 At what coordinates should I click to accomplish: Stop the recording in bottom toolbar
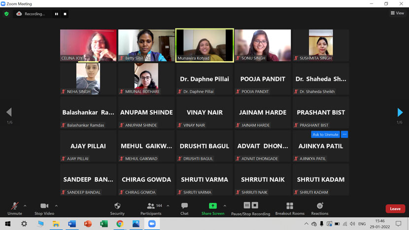(255, 205)
